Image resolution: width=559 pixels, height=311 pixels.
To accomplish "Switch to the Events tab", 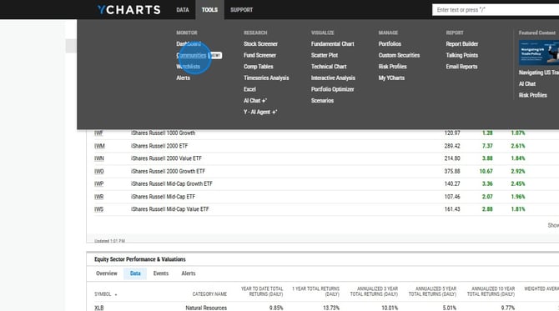I will click(x=161, y=273).
